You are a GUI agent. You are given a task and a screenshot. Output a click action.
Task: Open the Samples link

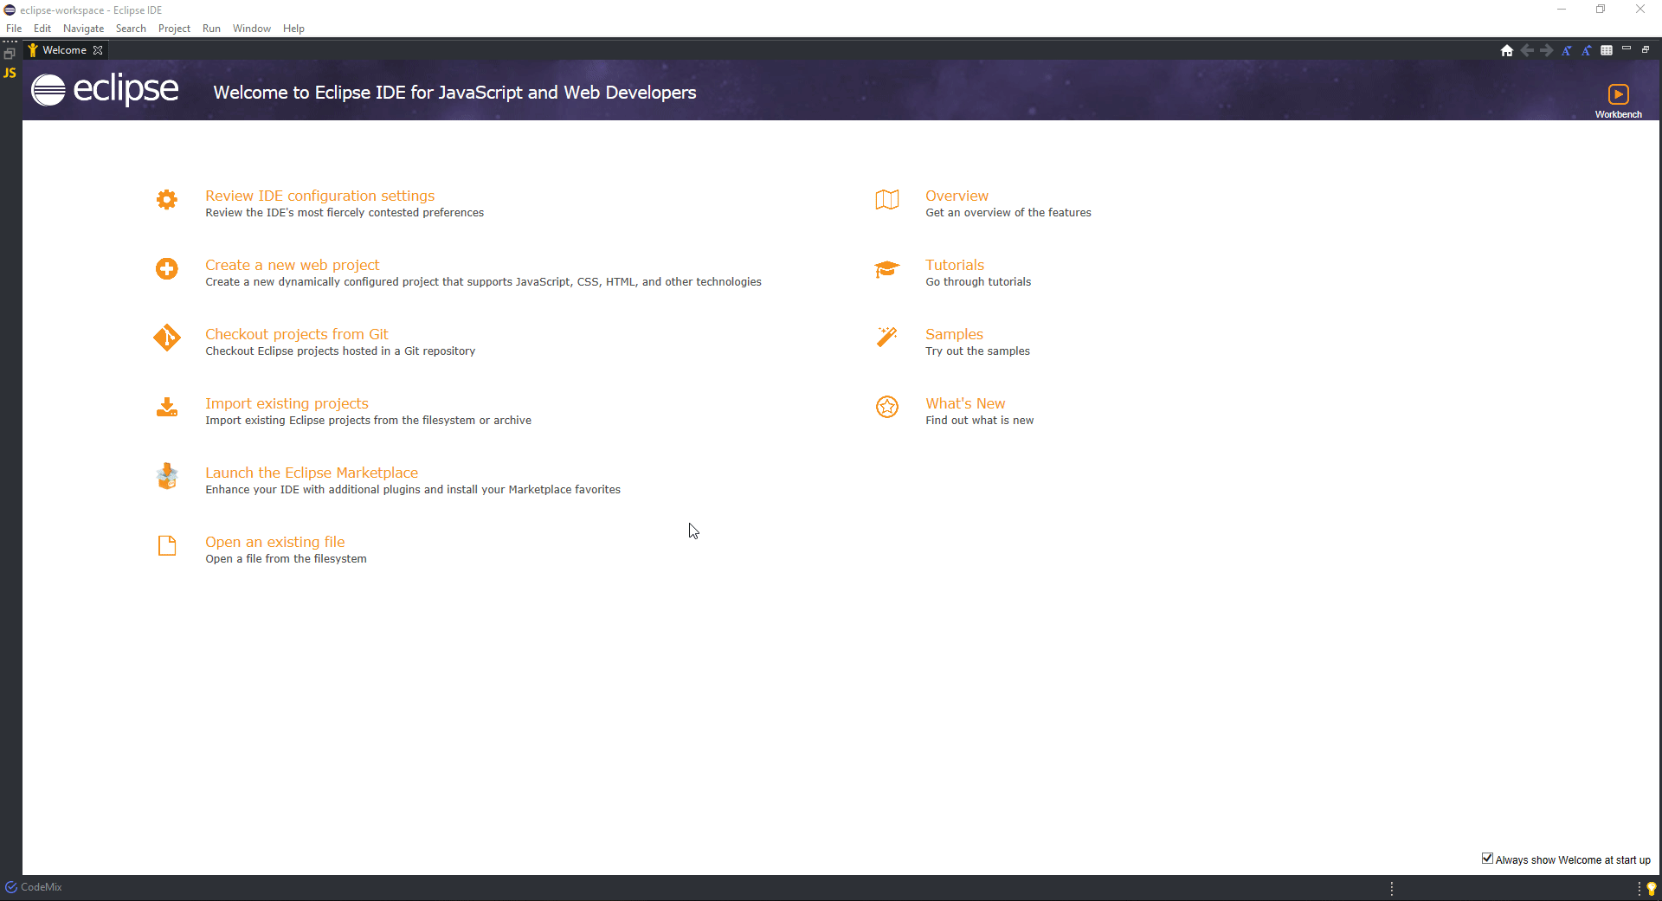[x=954, y=334]
